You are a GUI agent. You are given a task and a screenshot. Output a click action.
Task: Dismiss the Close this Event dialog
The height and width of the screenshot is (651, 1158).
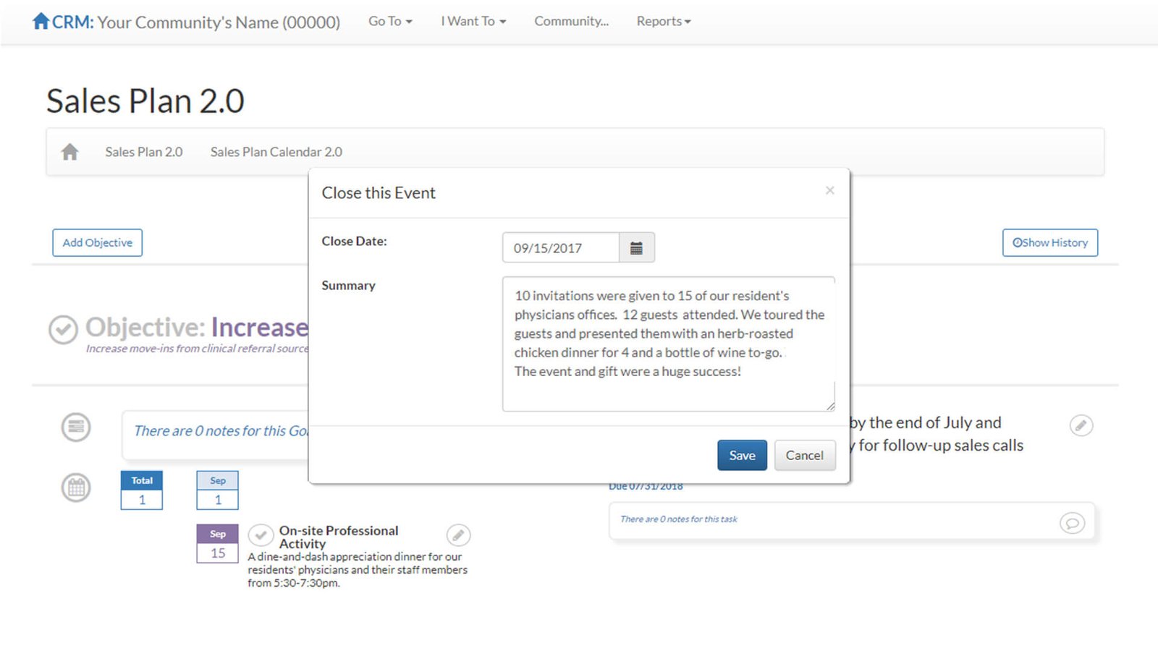829,190
